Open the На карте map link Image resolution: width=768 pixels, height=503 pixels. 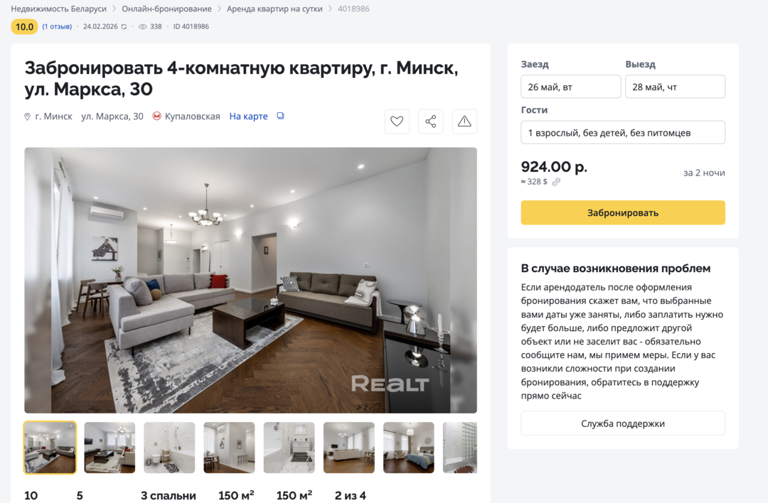pos(248,117)
